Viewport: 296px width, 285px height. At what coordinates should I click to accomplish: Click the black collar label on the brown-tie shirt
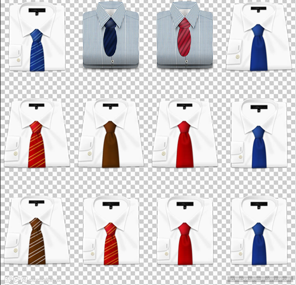point(111,105)
